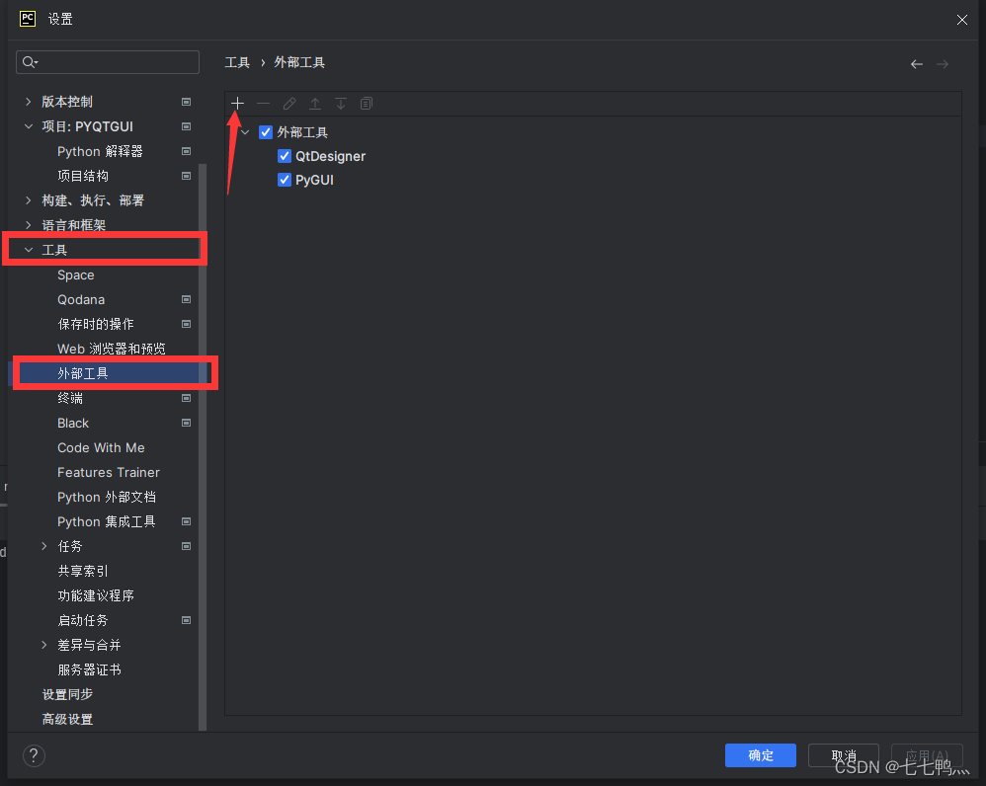
Task: Click the settings tree vertical scrollbar
Action: [x=203, y=446]
